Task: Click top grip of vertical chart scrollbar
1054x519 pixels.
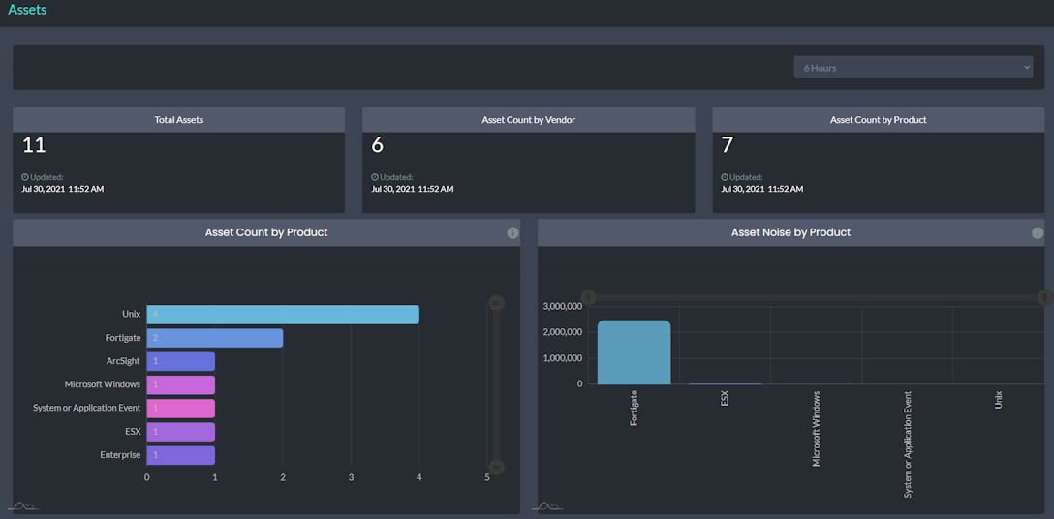Action: (496, 303)
